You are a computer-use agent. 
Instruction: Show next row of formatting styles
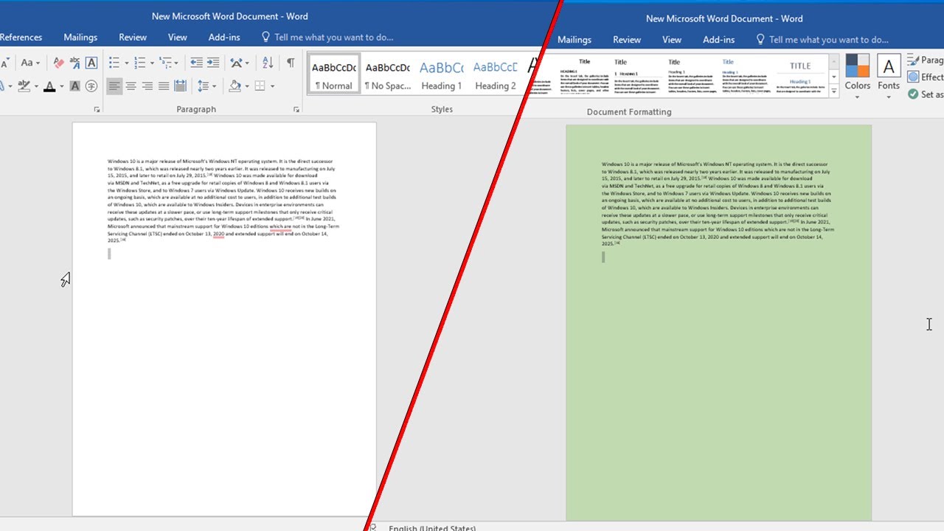click(834, 77)
